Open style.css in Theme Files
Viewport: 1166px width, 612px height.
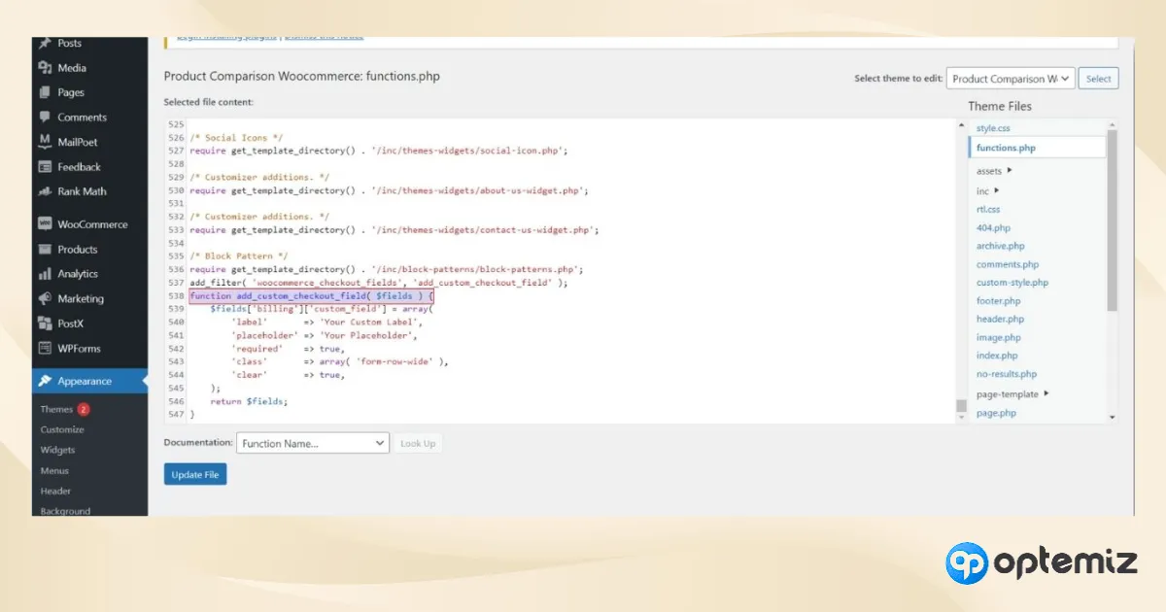pyautogui.click(x=993, y=128)
